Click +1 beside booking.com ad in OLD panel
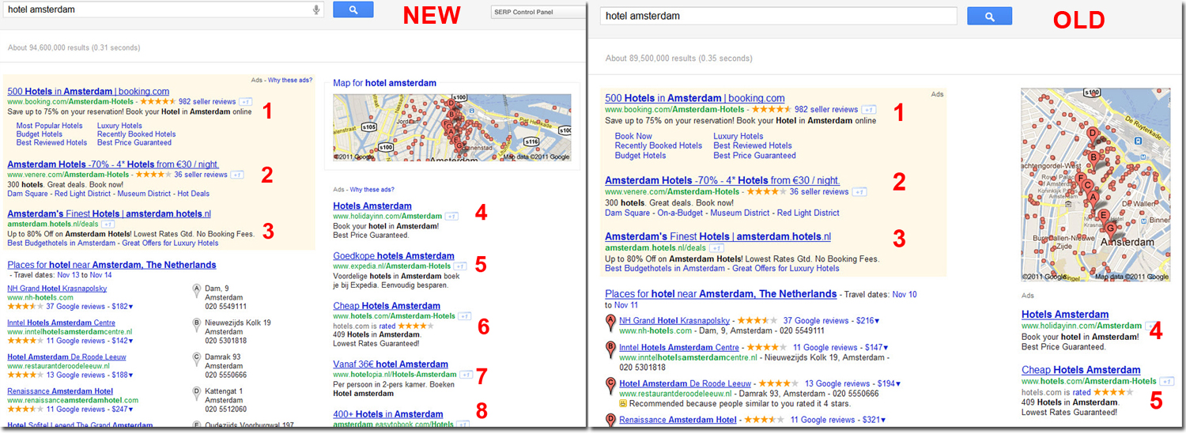Screen dimensions: 1186x434 pyautogui.click(x=869, y=110)
